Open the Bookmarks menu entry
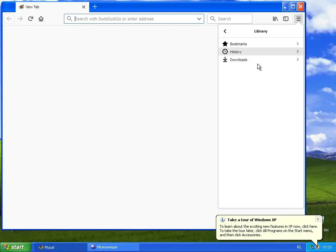336x252 pixels. (x=261, y=44)
